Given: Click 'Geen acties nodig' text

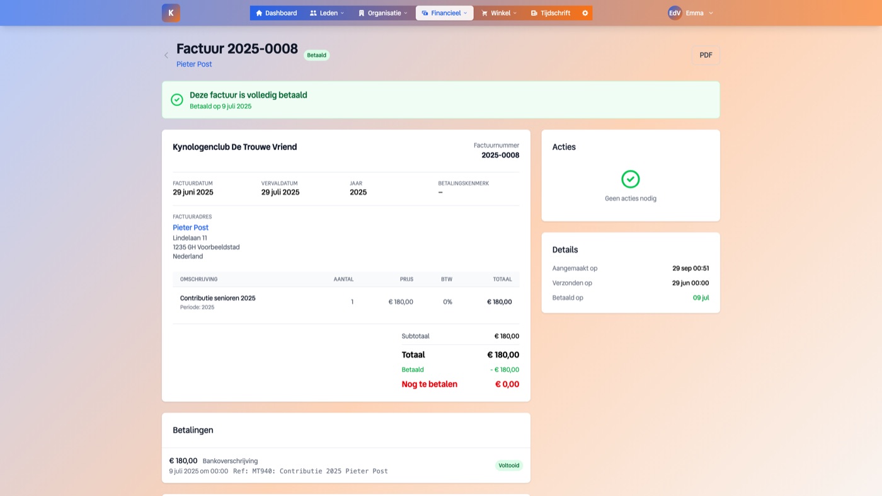Looking at the screenshot, I should (631, 199).
